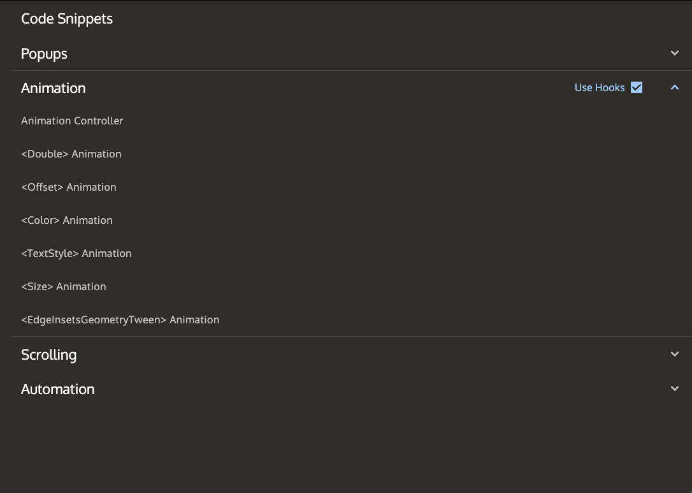Image resolution: width=692 pixels, height=493 pixels.
Task: Select the Animation Controller snippet
Action: pyautogui.click(x=72, y=121)
